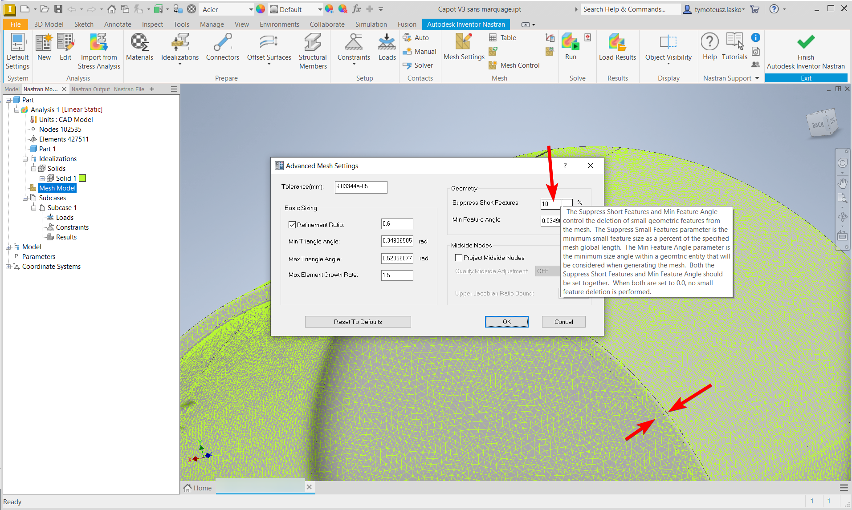Collapse the Analysis 1 tree node

16,109
